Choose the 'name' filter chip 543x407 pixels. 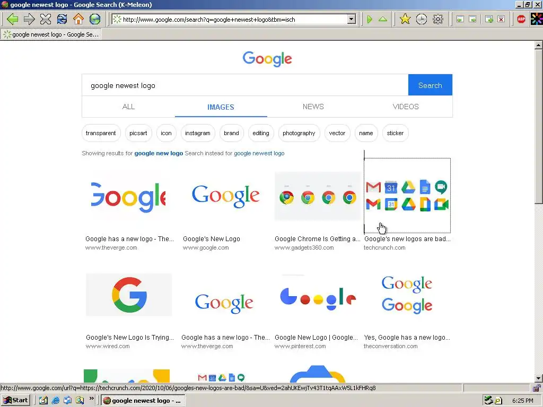[x=366, y=133]
